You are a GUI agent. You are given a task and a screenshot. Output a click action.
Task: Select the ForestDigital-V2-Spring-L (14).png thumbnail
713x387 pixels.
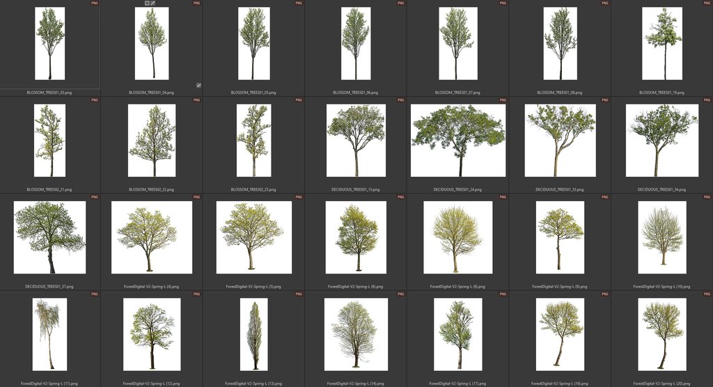pyautogui.click(x=356, y=334)
